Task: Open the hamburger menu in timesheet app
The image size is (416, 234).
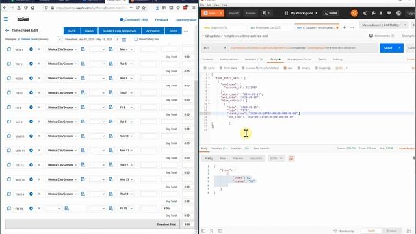Action: (x=6, y=19)
